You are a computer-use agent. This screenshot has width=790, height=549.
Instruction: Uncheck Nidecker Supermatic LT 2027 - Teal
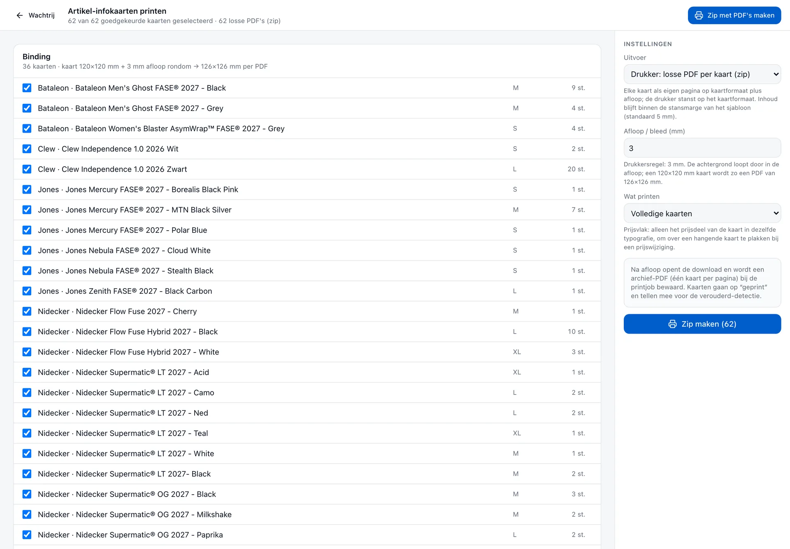click(x=27, y=433)
